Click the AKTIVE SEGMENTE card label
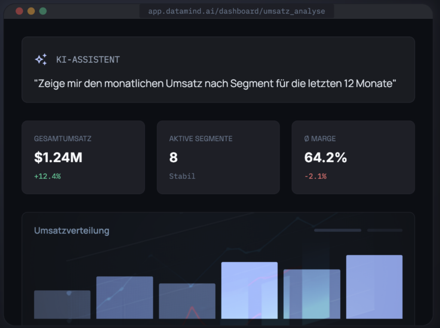 tap(201, 138)
